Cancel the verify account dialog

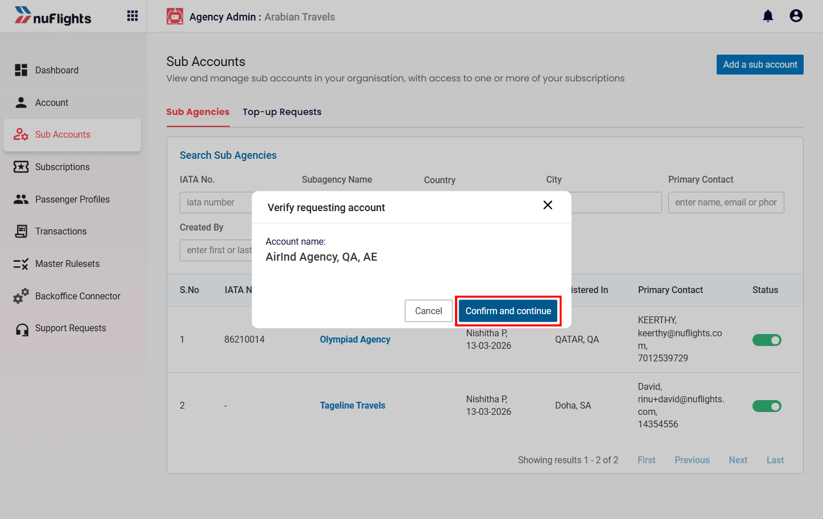pos(428,311)
